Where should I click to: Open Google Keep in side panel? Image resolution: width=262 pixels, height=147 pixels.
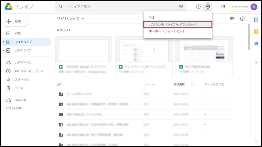[256, 31]
